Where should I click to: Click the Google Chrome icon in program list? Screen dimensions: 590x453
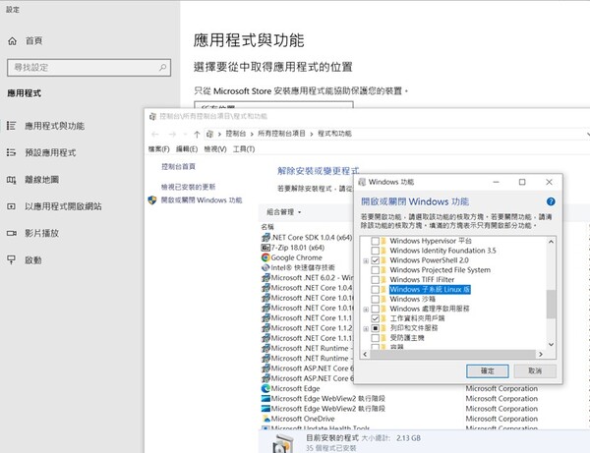(265, 257)
